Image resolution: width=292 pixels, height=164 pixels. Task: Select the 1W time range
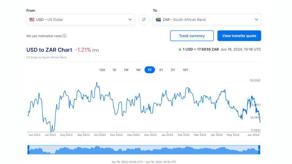click(x=126, y=70)
